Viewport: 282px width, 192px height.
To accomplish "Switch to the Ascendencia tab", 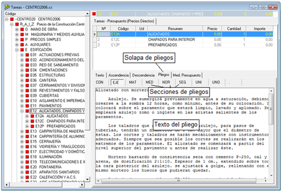I will (x=119, y=75).
